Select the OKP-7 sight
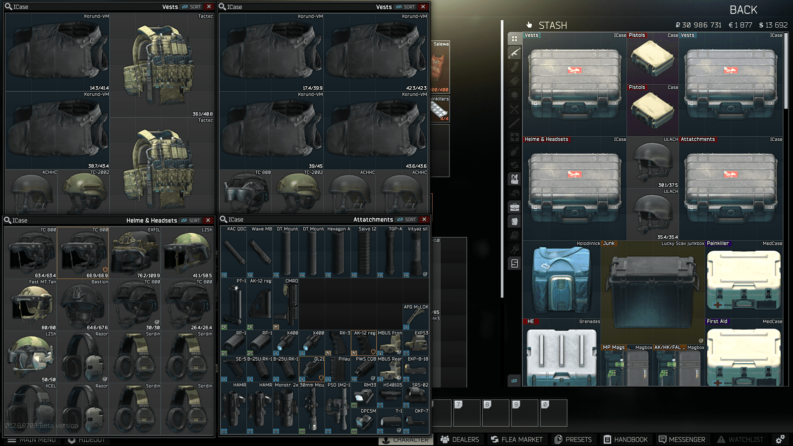Viewport: 793px width, 446px height. point(416,421)
